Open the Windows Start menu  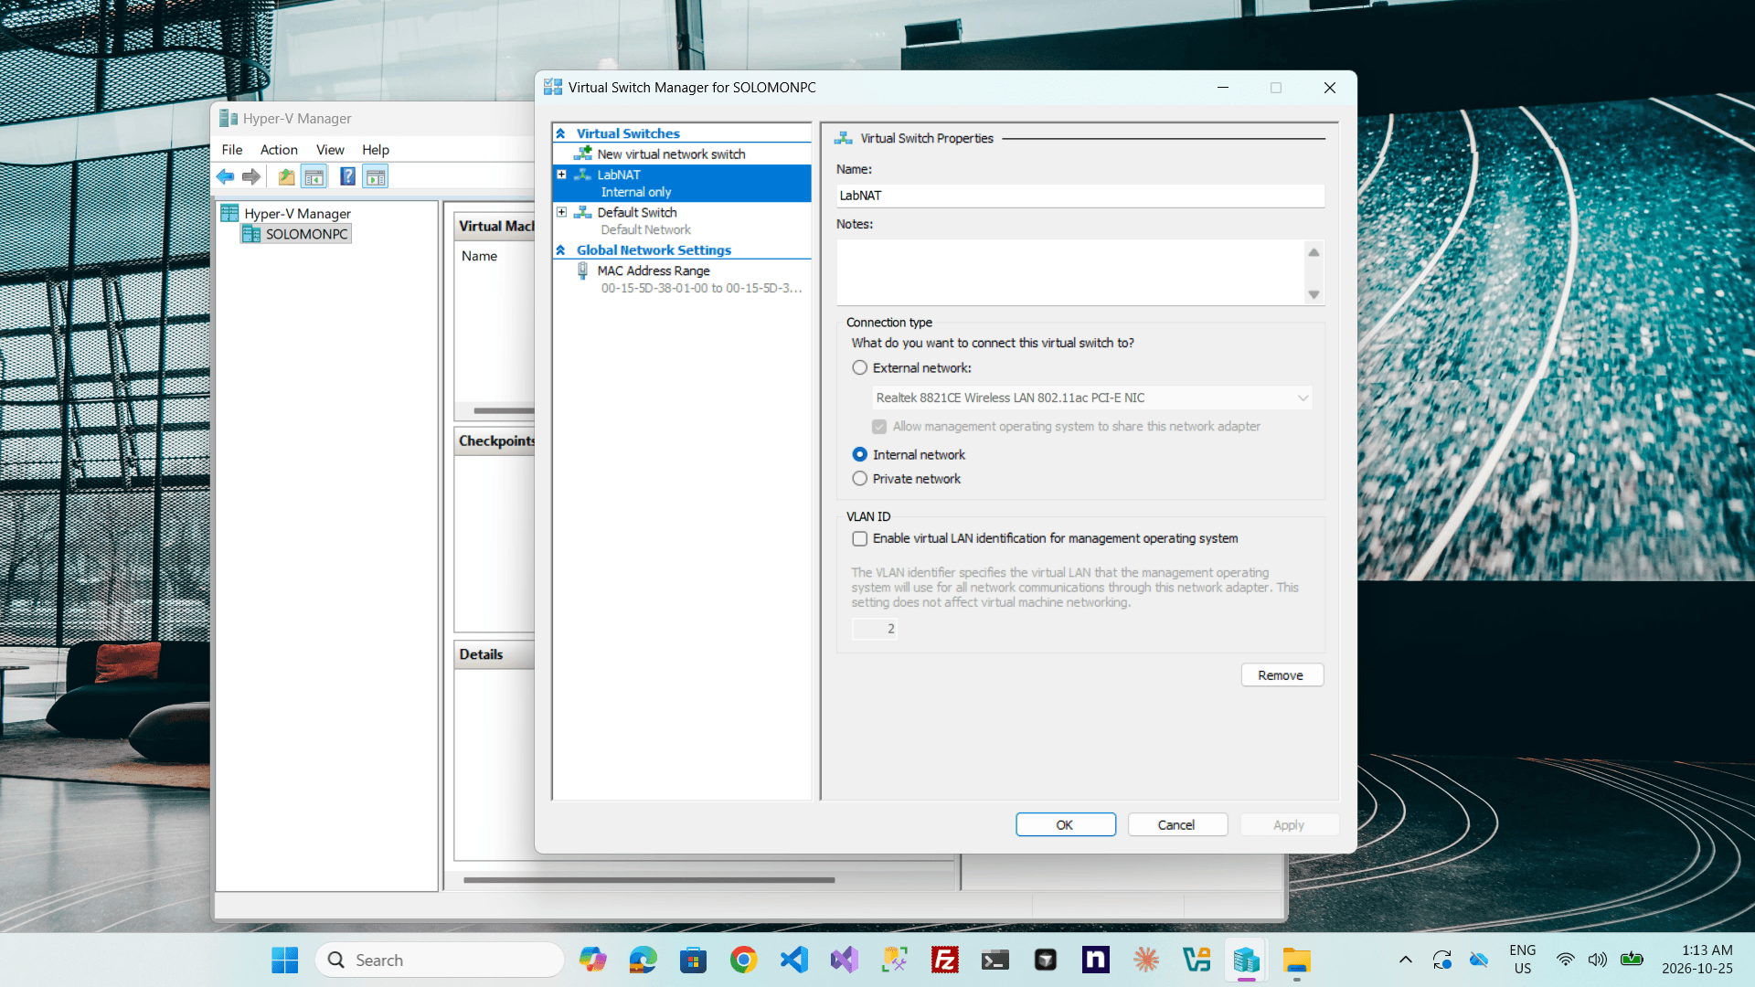click(x=284, y=960)
